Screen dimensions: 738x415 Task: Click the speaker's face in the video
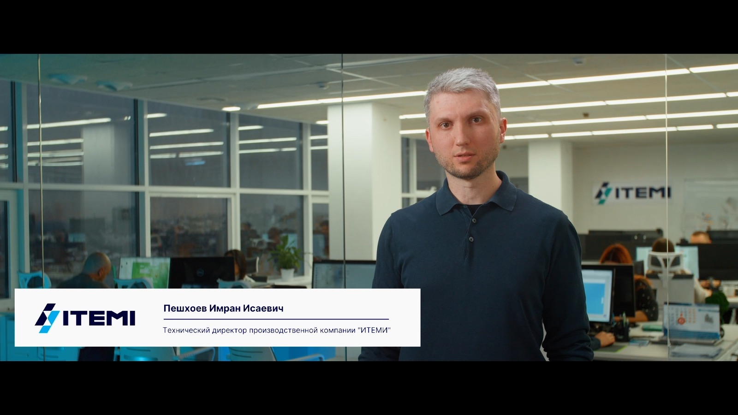pos(465,134)
